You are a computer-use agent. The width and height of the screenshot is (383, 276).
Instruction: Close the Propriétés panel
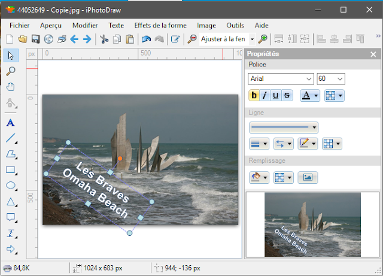[x=373, y=54]
